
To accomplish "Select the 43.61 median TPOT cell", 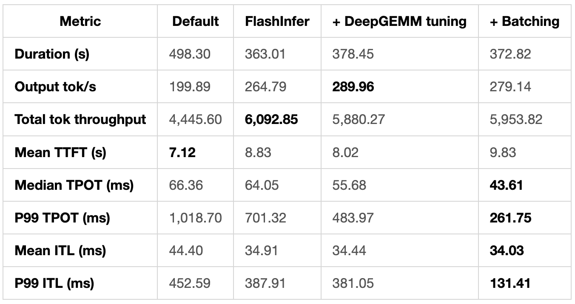I will point(506,185).
